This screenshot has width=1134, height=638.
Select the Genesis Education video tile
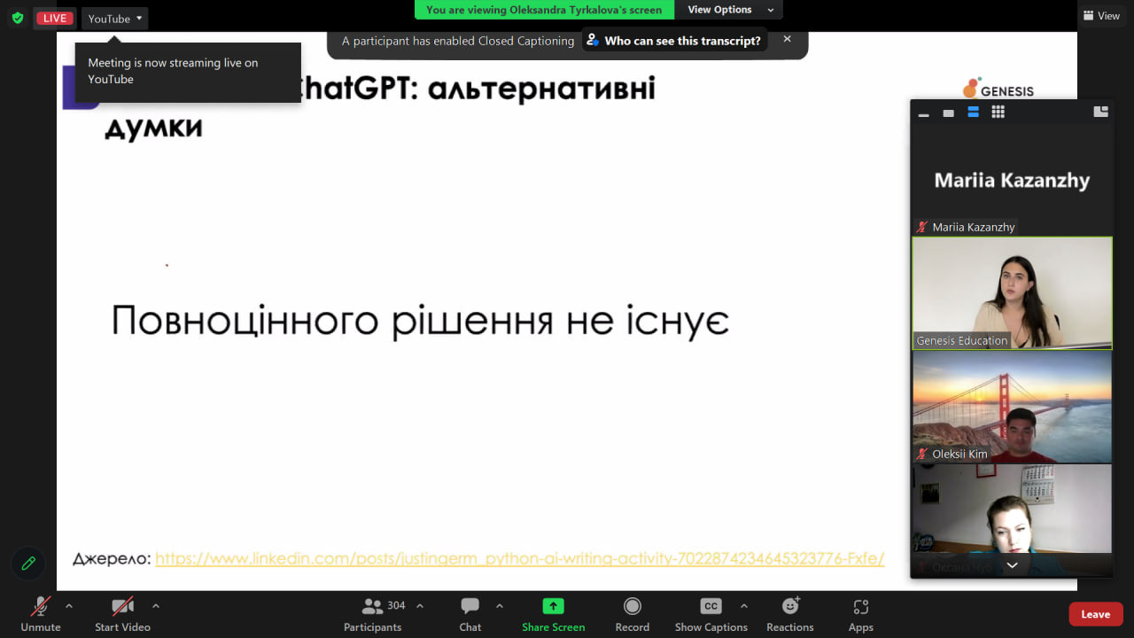pos(1012,293)
